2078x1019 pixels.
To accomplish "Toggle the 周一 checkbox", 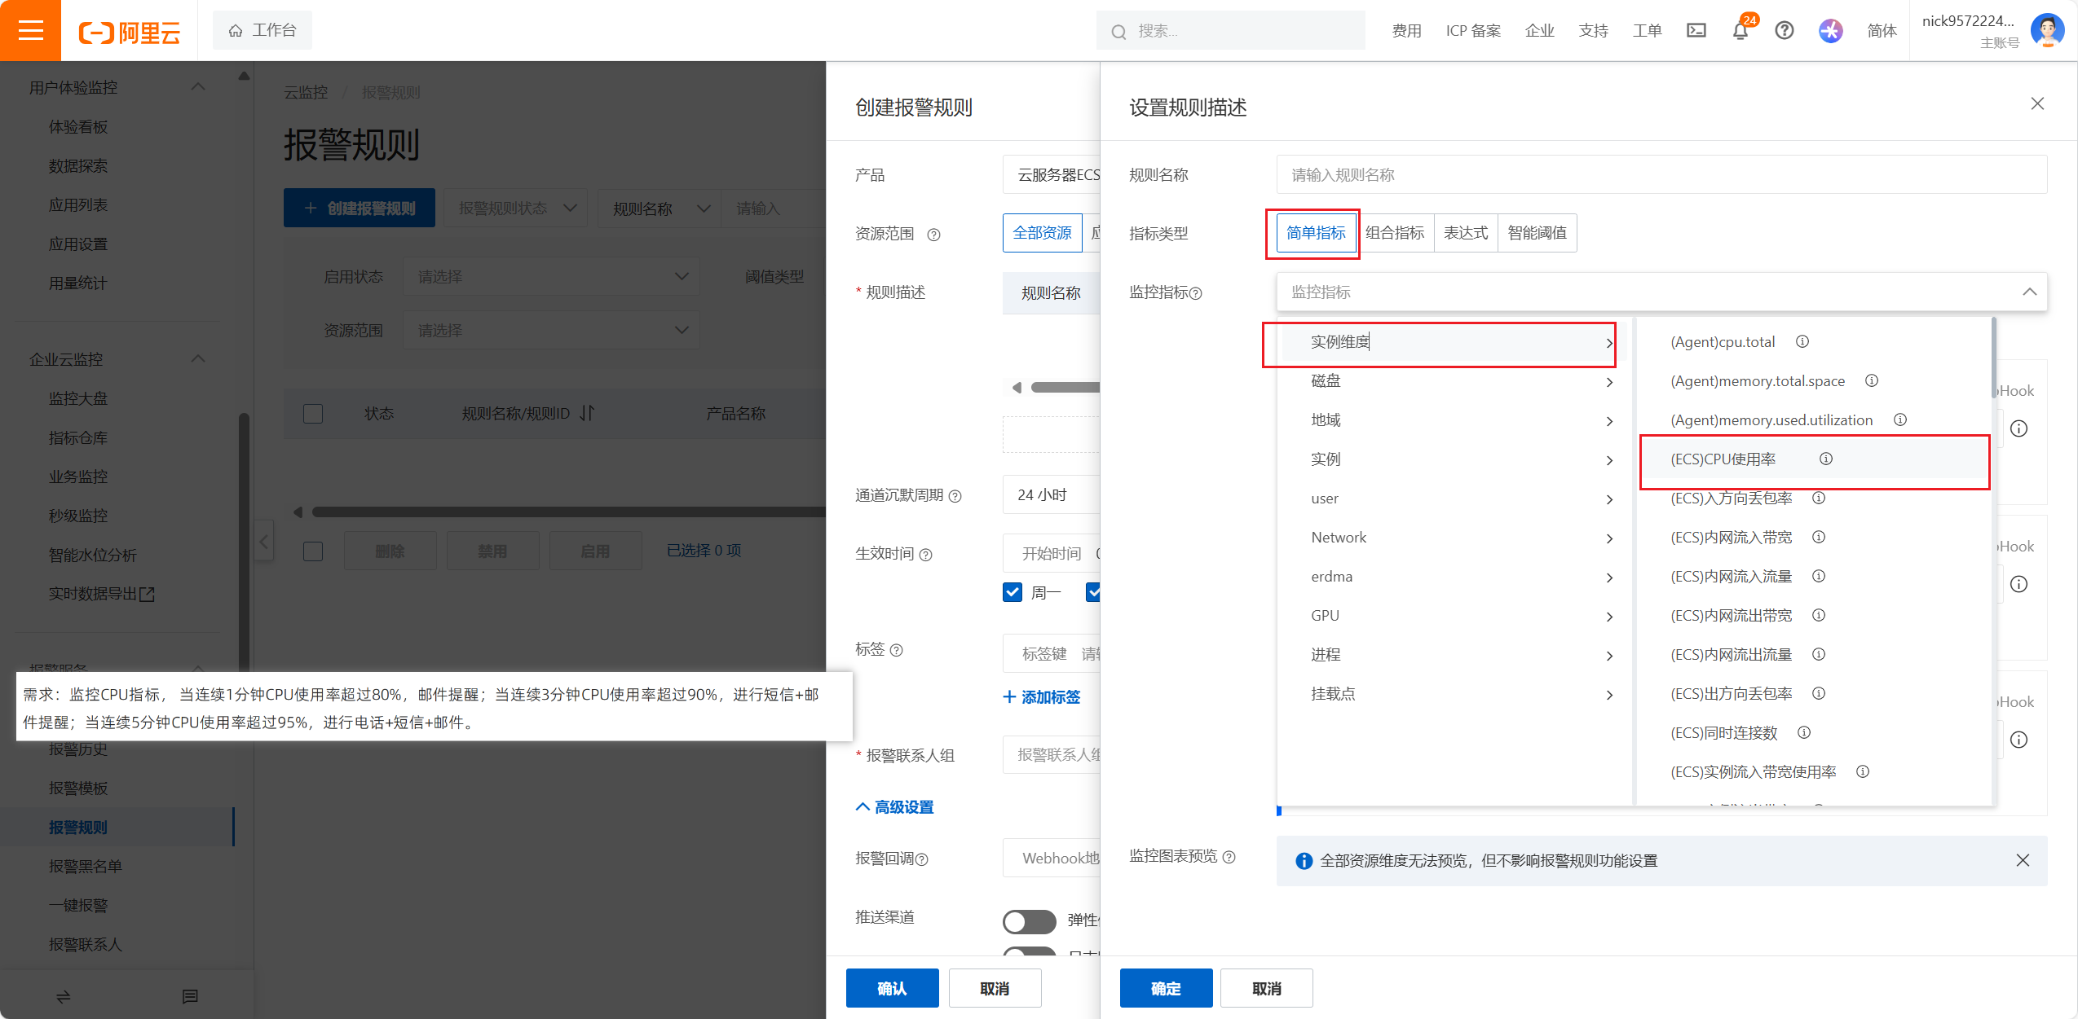I will coord(1013,592).
